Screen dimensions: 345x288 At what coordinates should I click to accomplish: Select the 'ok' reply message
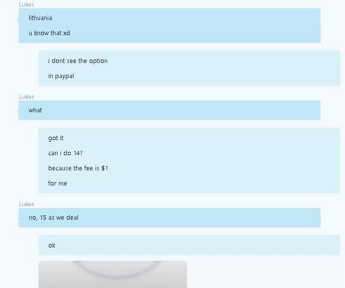[52, 245]
